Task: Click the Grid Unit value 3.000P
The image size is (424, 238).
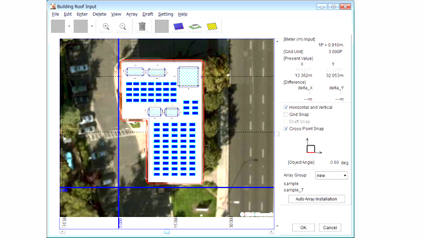Action: tap(335, 52)
